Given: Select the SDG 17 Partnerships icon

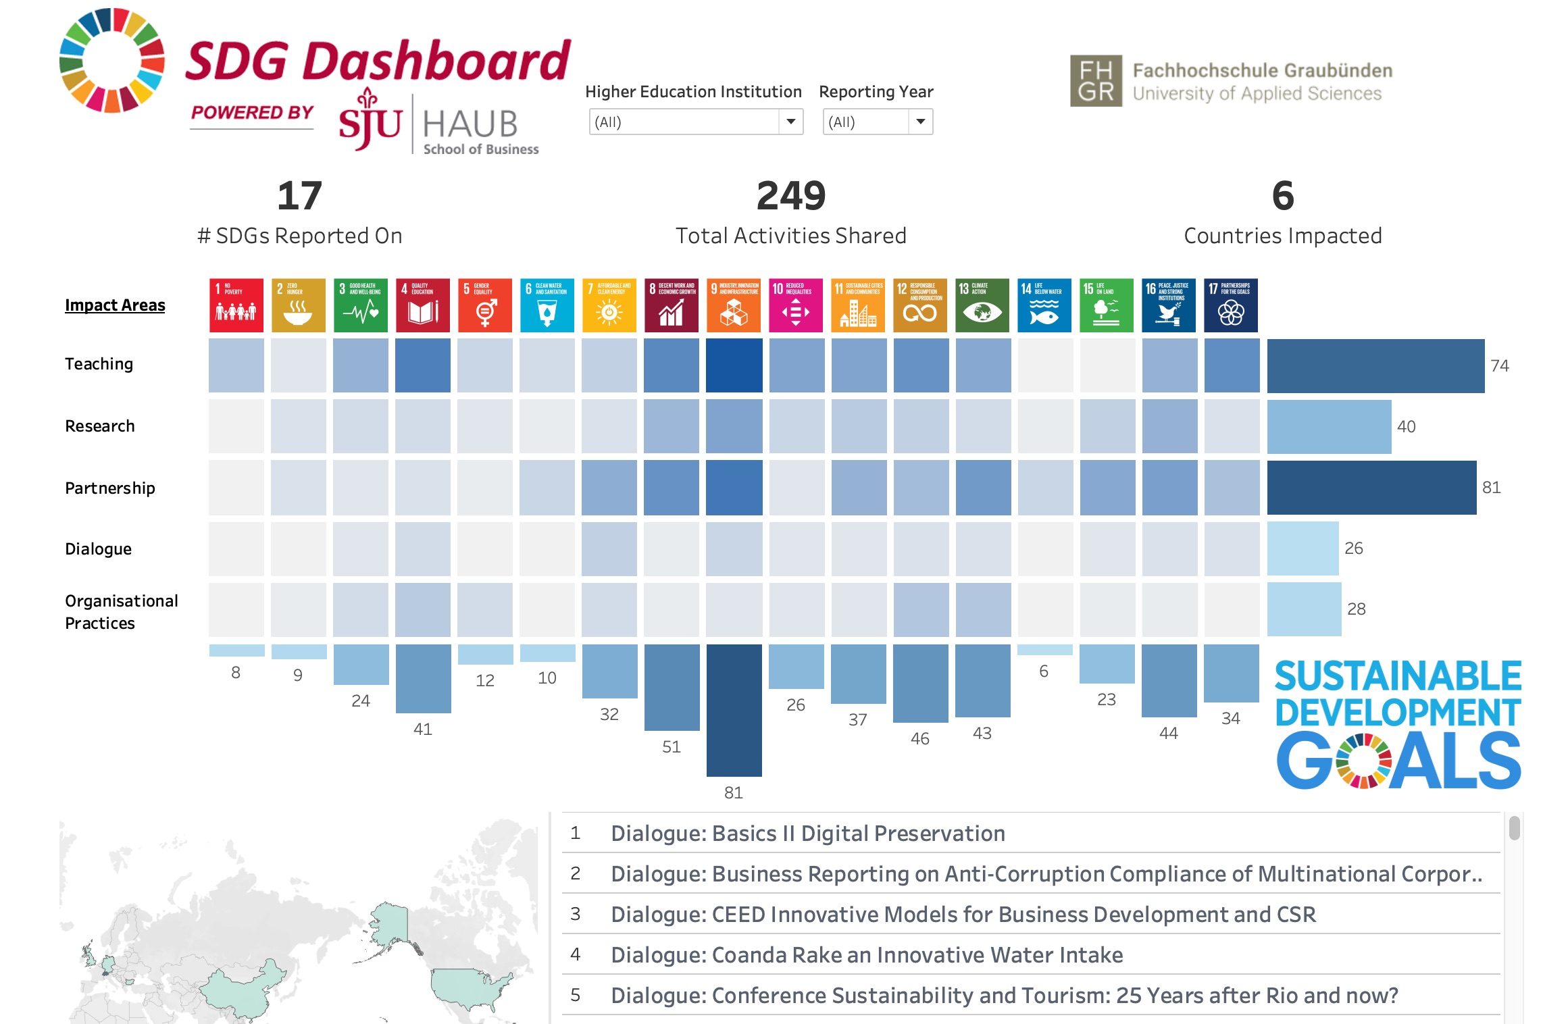Looking at the screenshot, I should [x=1230, y=305].
